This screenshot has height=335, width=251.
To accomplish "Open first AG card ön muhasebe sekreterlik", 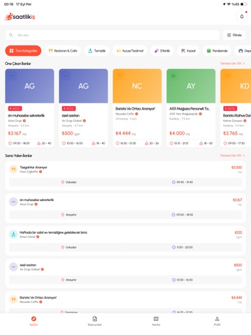I will coord(29,108).
